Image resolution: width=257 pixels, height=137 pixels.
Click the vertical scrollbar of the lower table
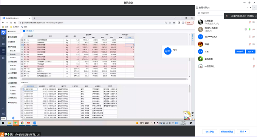coord(189,89)
